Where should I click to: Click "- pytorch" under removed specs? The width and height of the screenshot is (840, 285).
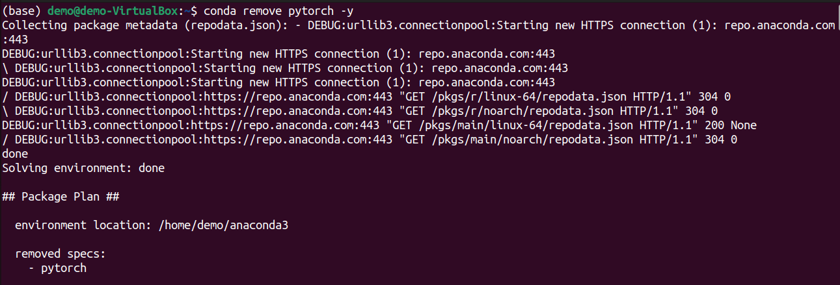[57, 268]
